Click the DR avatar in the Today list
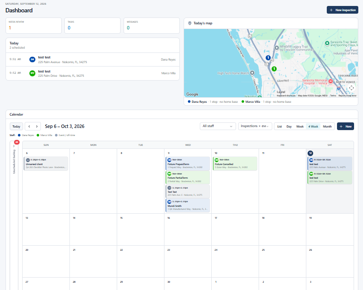This screenshot has width=363, height=290. [x=32, y=59]
